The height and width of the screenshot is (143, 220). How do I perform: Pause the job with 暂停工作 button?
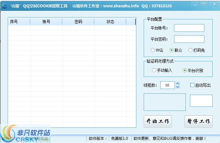[x=198, y=121]
